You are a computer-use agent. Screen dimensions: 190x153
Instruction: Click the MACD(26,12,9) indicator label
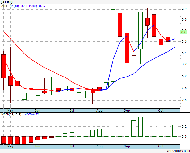[11, 115]
